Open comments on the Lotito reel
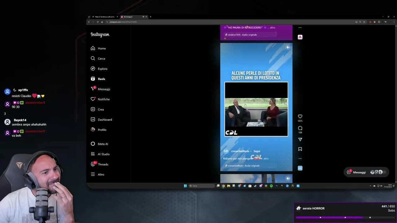Screen dimensions: 397x223 click(x=300, y=128)
